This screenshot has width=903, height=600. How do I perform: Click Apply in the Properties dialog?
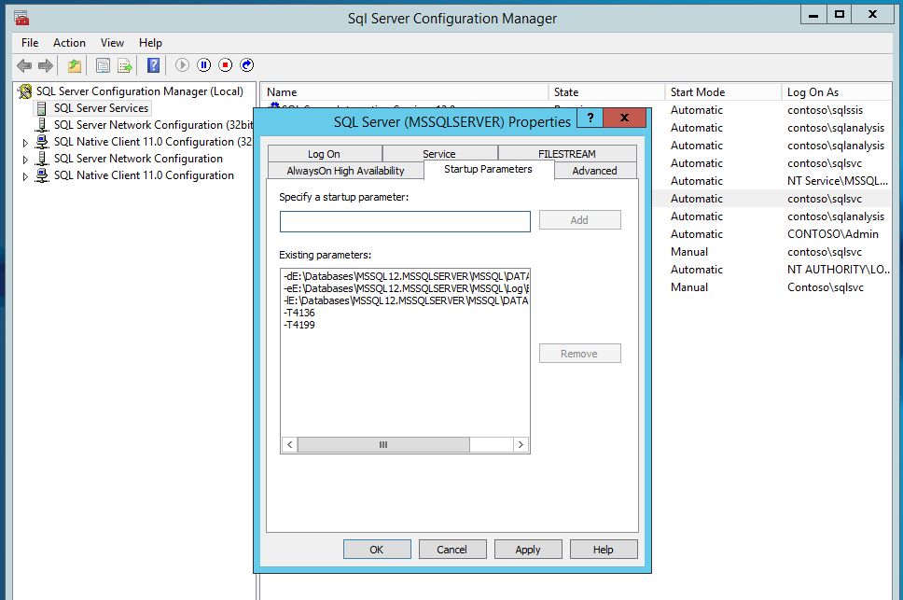click(x=527, y=550)
